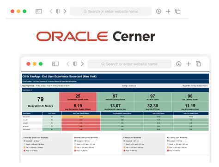Image resolution: width=219 pixels, height=167 pixels.
Task: Click the Total Users bar
Action: pos(115,90)
